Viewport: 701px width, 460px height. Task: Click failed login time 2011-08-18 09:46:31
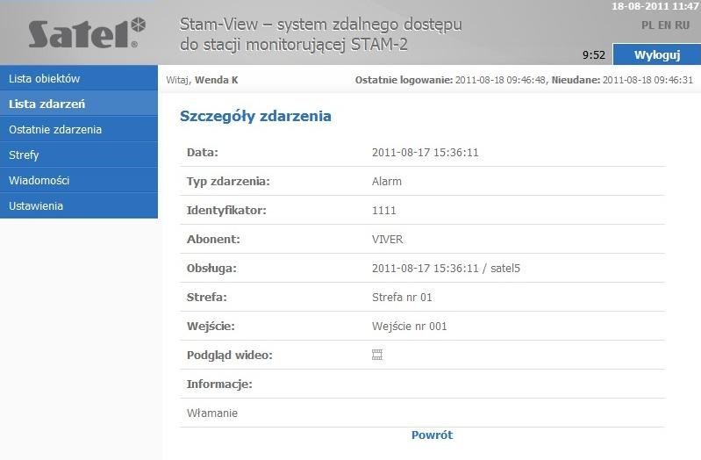click(647, 80)
